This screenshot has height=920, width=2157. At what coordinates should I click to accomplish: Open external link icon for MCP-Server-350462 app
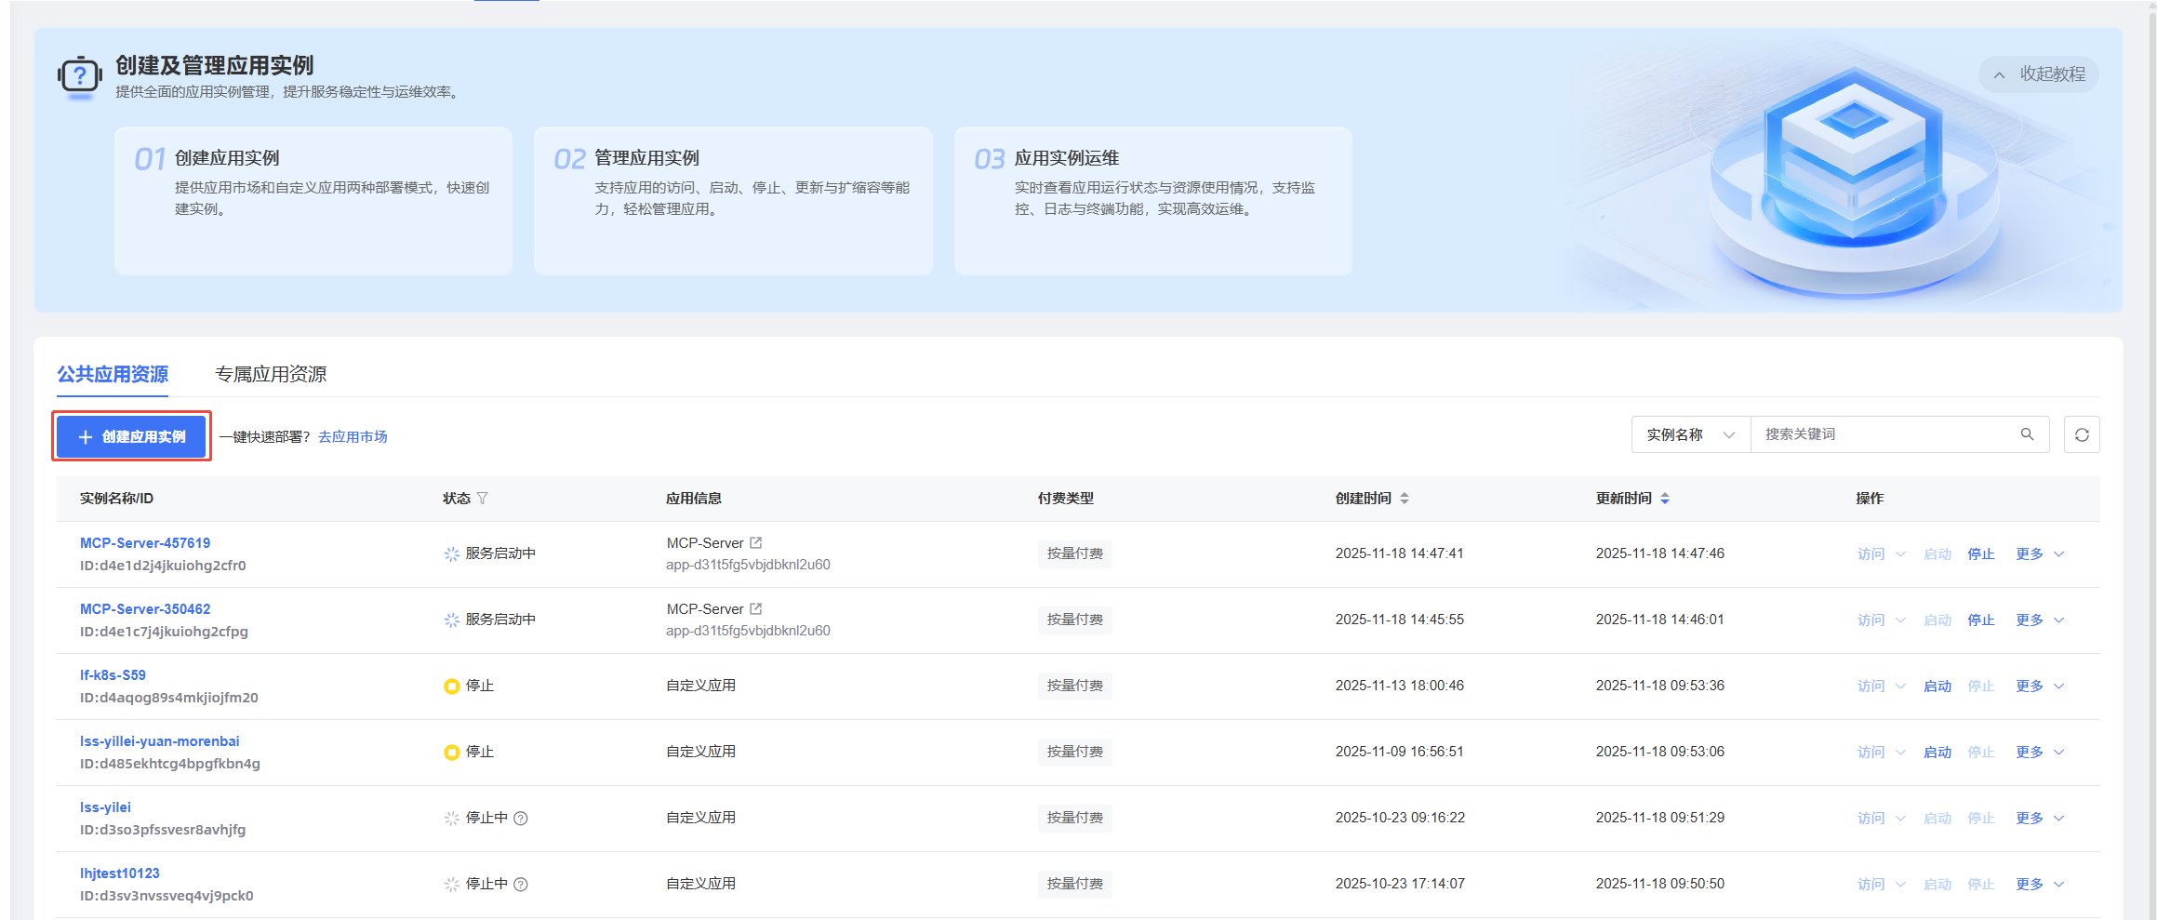tap(756, 608)
